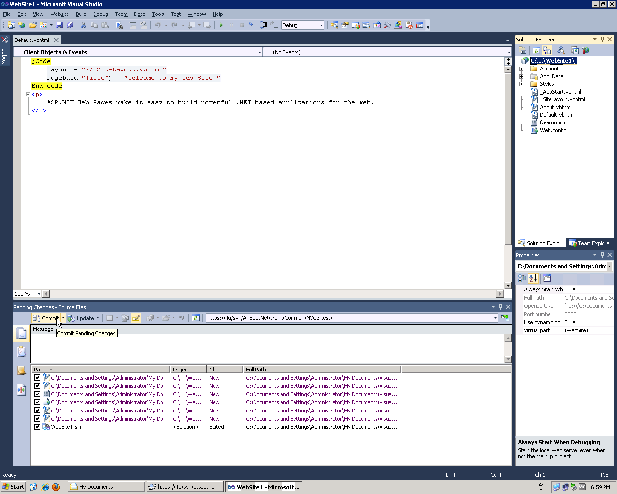Image resolution: width=617 pixels, height=494 pixels.
Task: Click the Properties icon in Solution Explorer toolbar
Action: [523, 50]
